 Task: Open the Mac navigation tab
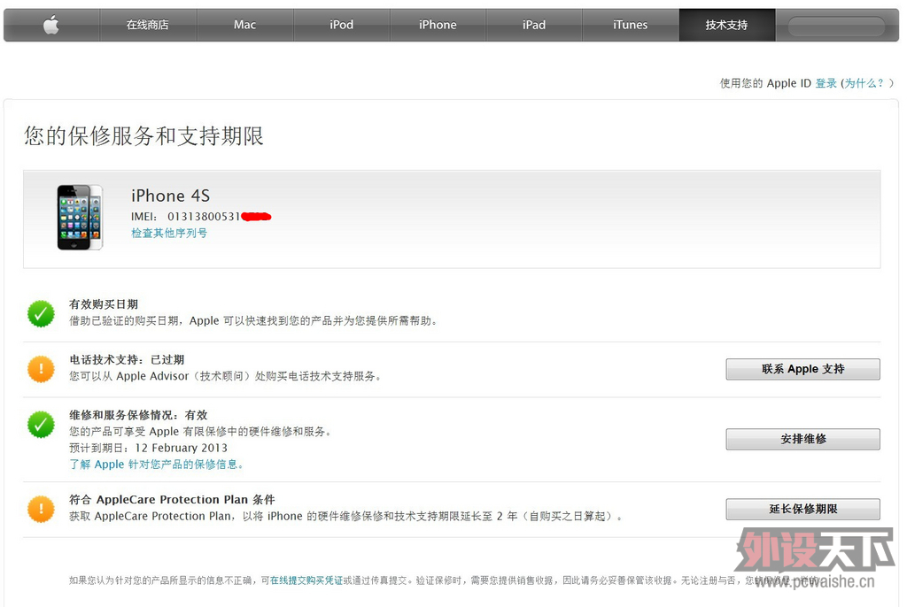coord(244,25)
